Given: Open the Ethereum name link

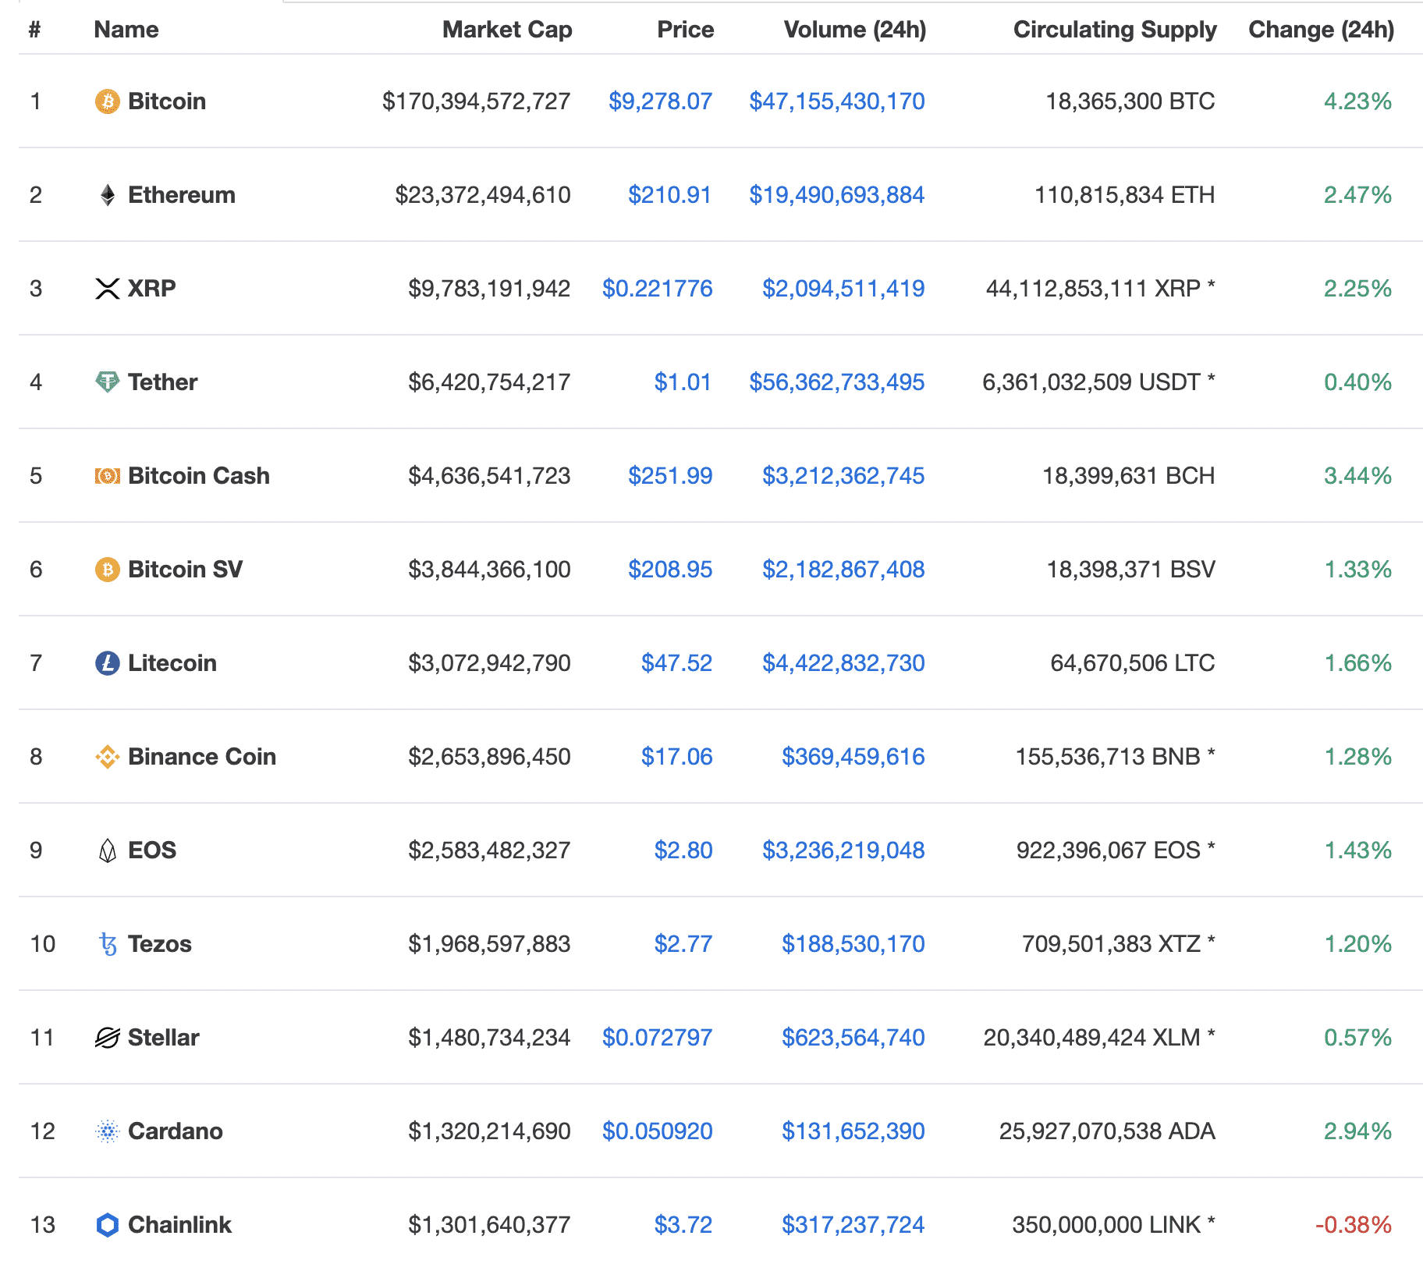Looking at the screenshot, I should 182,195.
